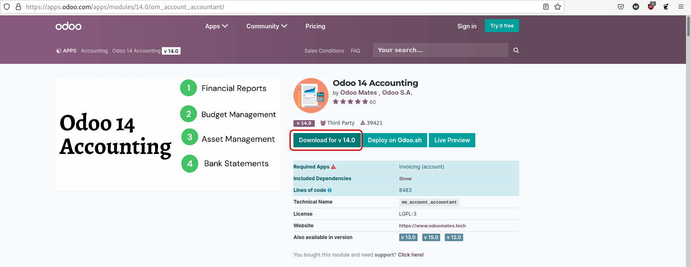The height and width of the screenshot is (267, 691).
Task: Show the included dependencies
Action: (405, 179)
